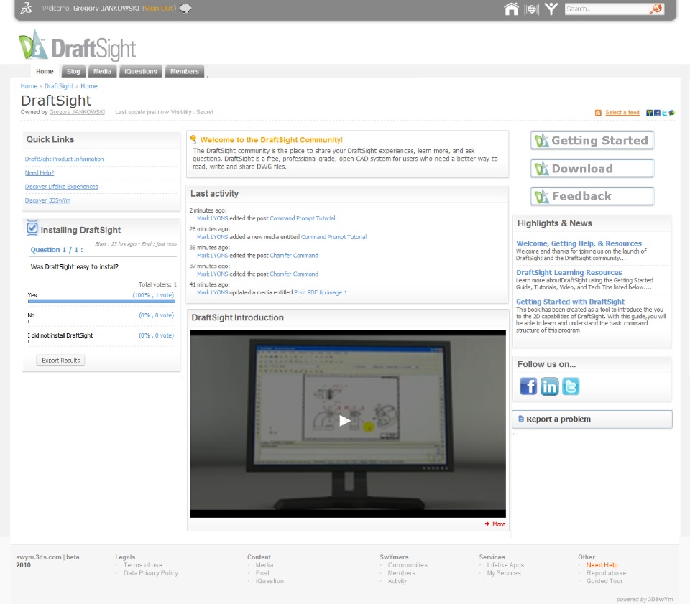Click Post in footer Content list
Image resolution: width=690 pixels, height=604 pixels.
[262, 573]
